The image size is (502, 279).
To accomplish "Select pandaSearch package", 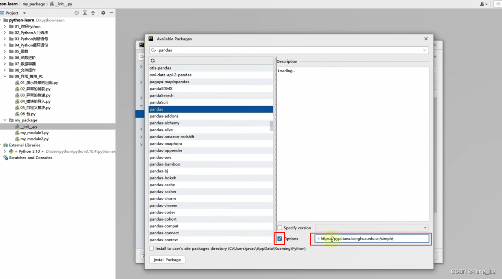I will 211,96.
